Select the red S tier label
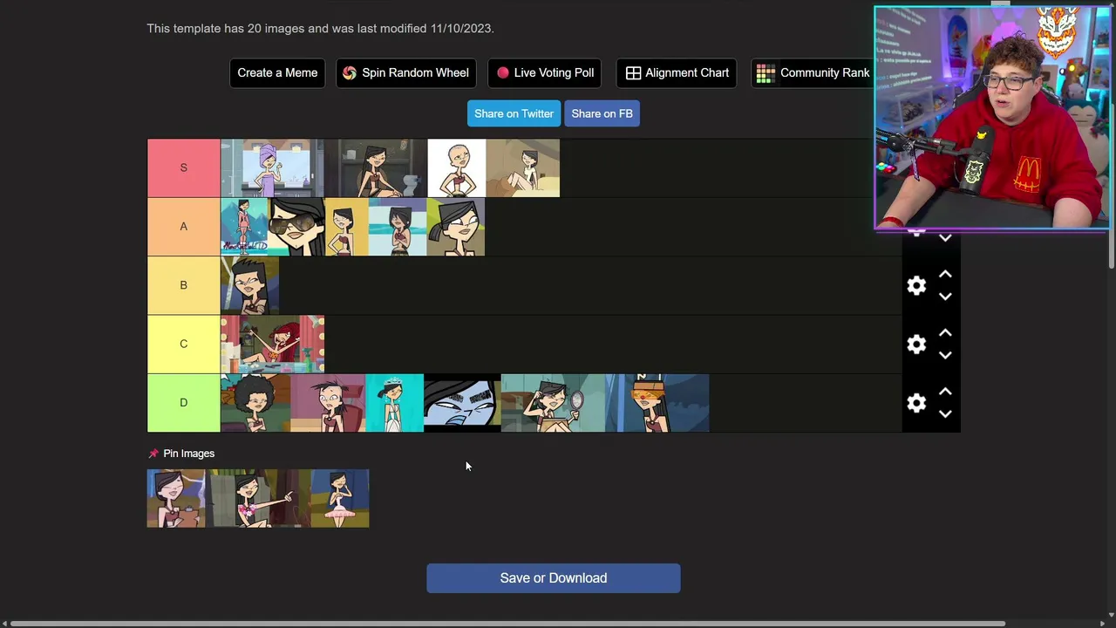The image size is (1116, 628). [183, 167]
